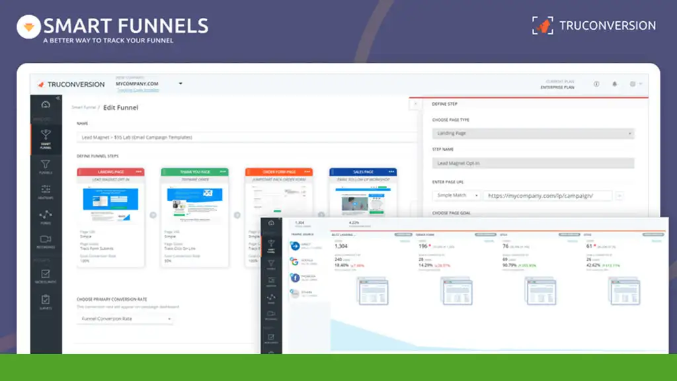Image resolution: width=677 pixels, height=381 pixels.
Task: Open Recordings in the Edit Funnel sidebar
Action: [x=46, y=242]
